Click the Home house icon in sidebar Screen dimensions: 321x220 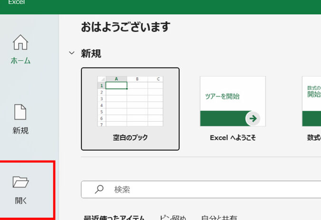pyautogui.click(x=20, y=42)
